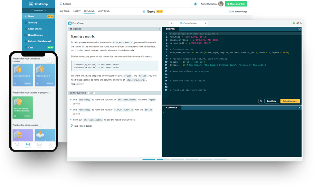Open the Profile tab on phone
This screenshot has width=314, height=186.
coord(50,145)
